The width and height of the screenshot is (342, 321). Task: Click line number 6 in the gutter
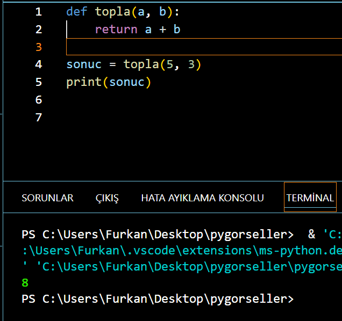point(38,100)
